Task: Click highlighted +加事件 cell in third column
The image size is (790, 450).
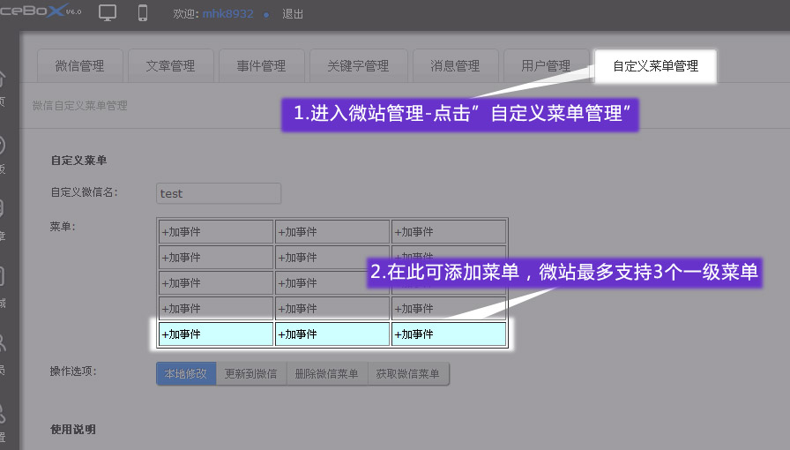Action: pyautogui.click(x=449, y=334)
